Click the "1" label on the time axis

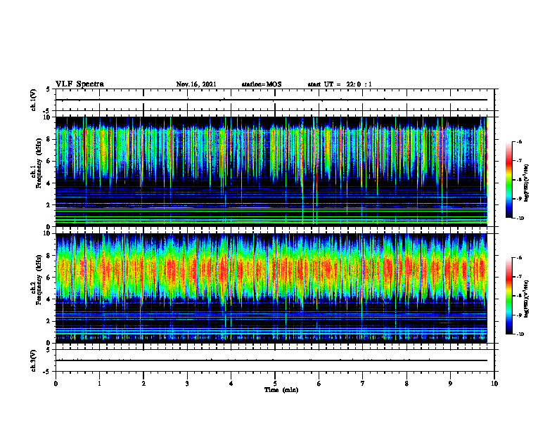point(100,384)
